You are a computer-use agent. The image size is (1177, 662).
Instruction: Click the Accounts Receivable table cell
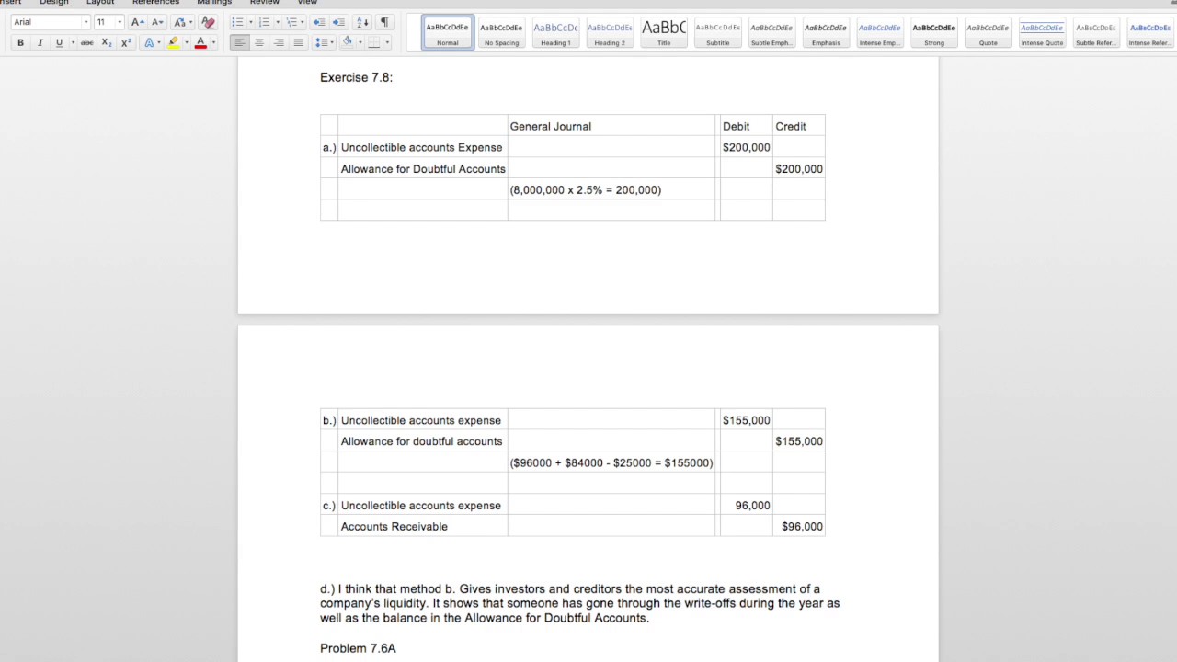pyautogui.click(x=423, y=526)
